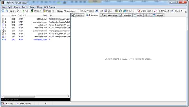Click the scrollbar left arrow
This screenshot has width=189, height=107.
click(3, 96)
